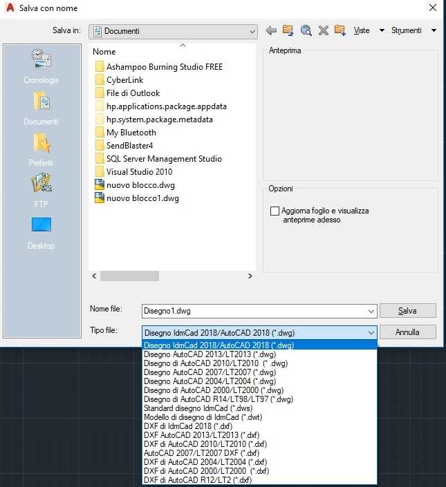The image size is (446, 487).
Task: Click the back arrow toolbar icon
Action: (x=271, y=30)
